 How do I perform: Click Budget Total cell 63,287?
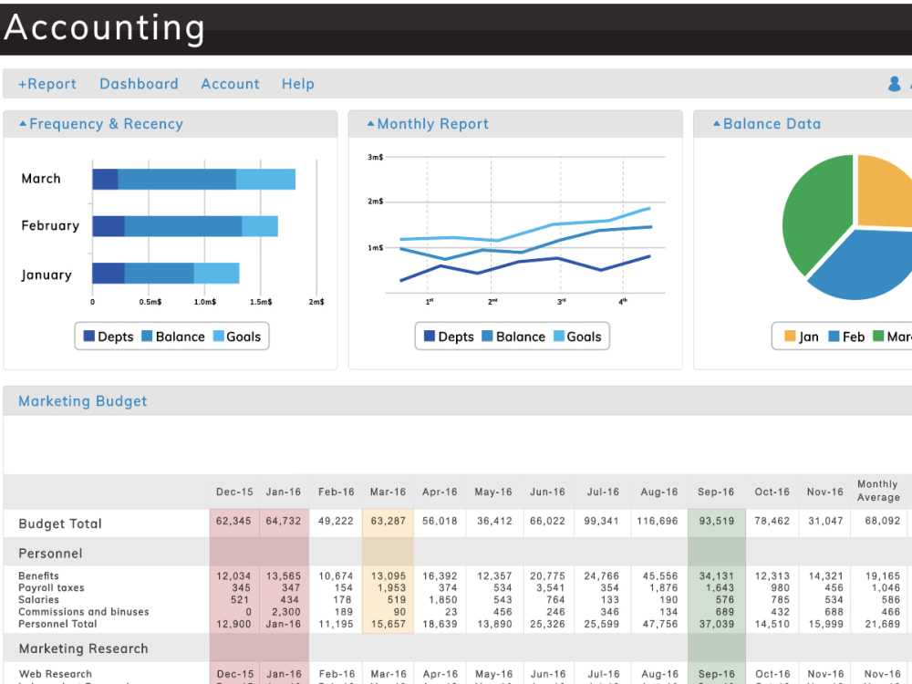[388, 521]
